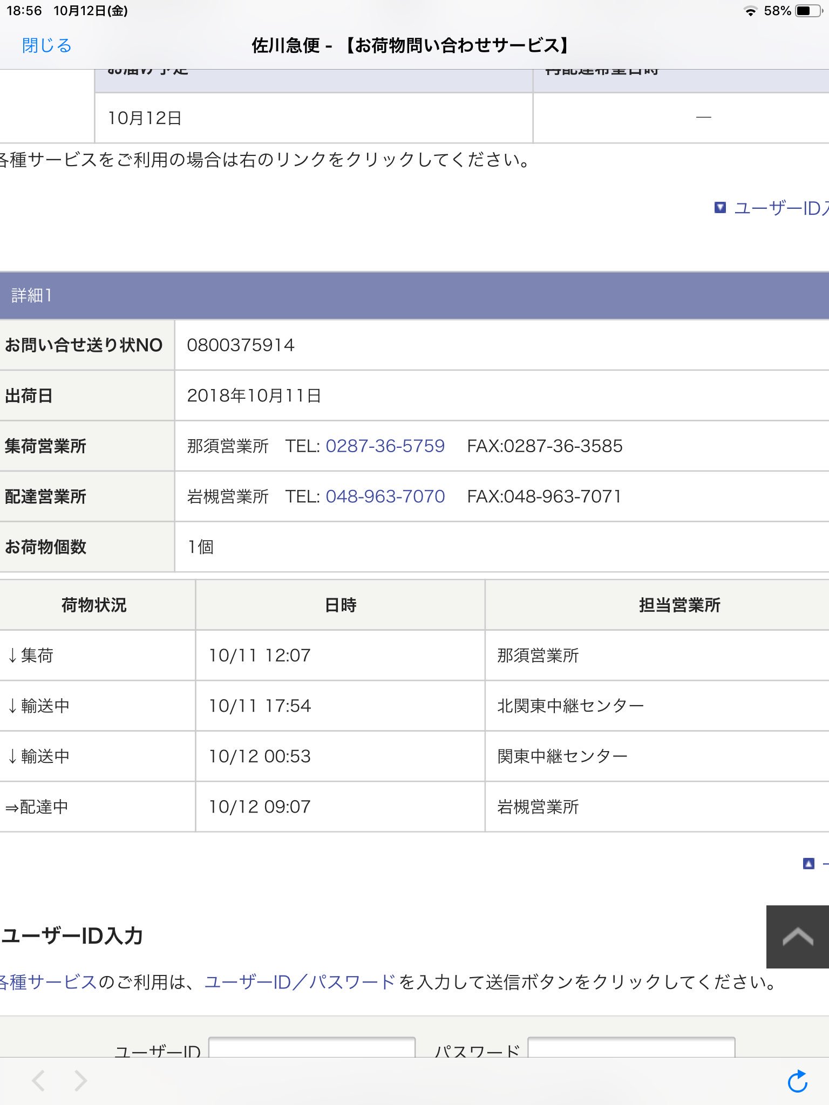Tap the Wi-Fi status icon
The image size is (829, 1105).
pos(750,11)
